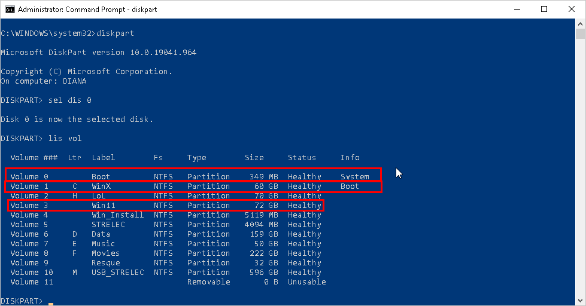The width and height of the screenshot is (586, 306).
Task: Click the 'Ltr' column header
Action: point(74,157)
